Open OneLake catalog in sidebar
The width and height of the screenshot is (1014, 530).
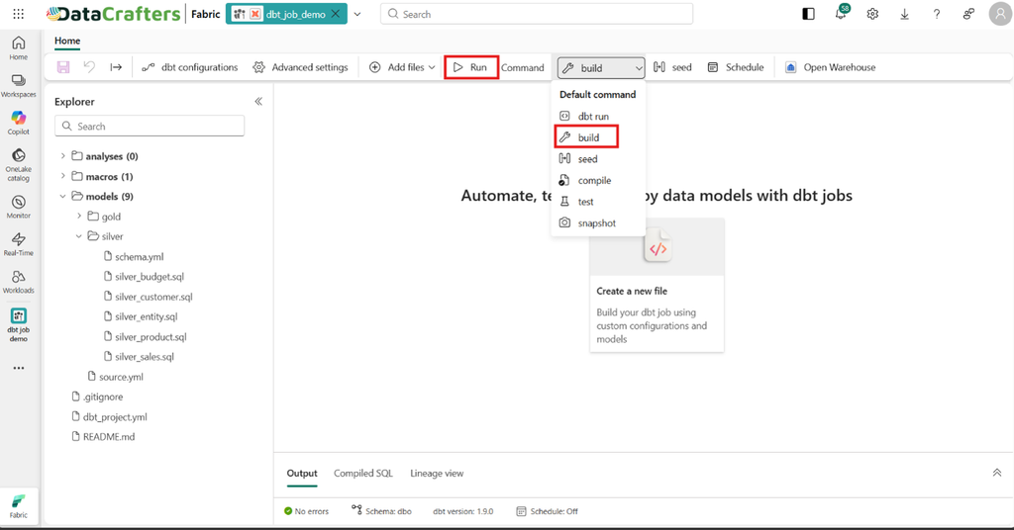pos(18,165)
